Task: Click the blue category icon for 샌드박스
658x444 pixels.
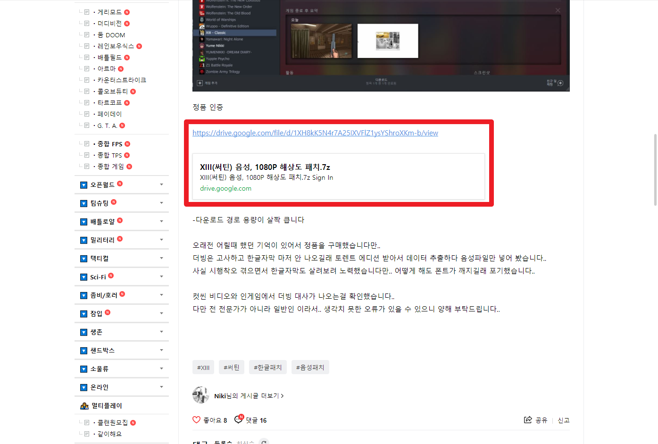Action: click(x=83, y=351)
